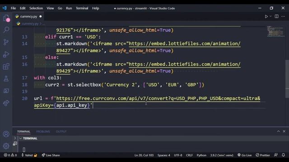Open editor More Actions ellipsis
Image resolution: width=289 pixels, height=162 pixels.
(x=283, y=16)
